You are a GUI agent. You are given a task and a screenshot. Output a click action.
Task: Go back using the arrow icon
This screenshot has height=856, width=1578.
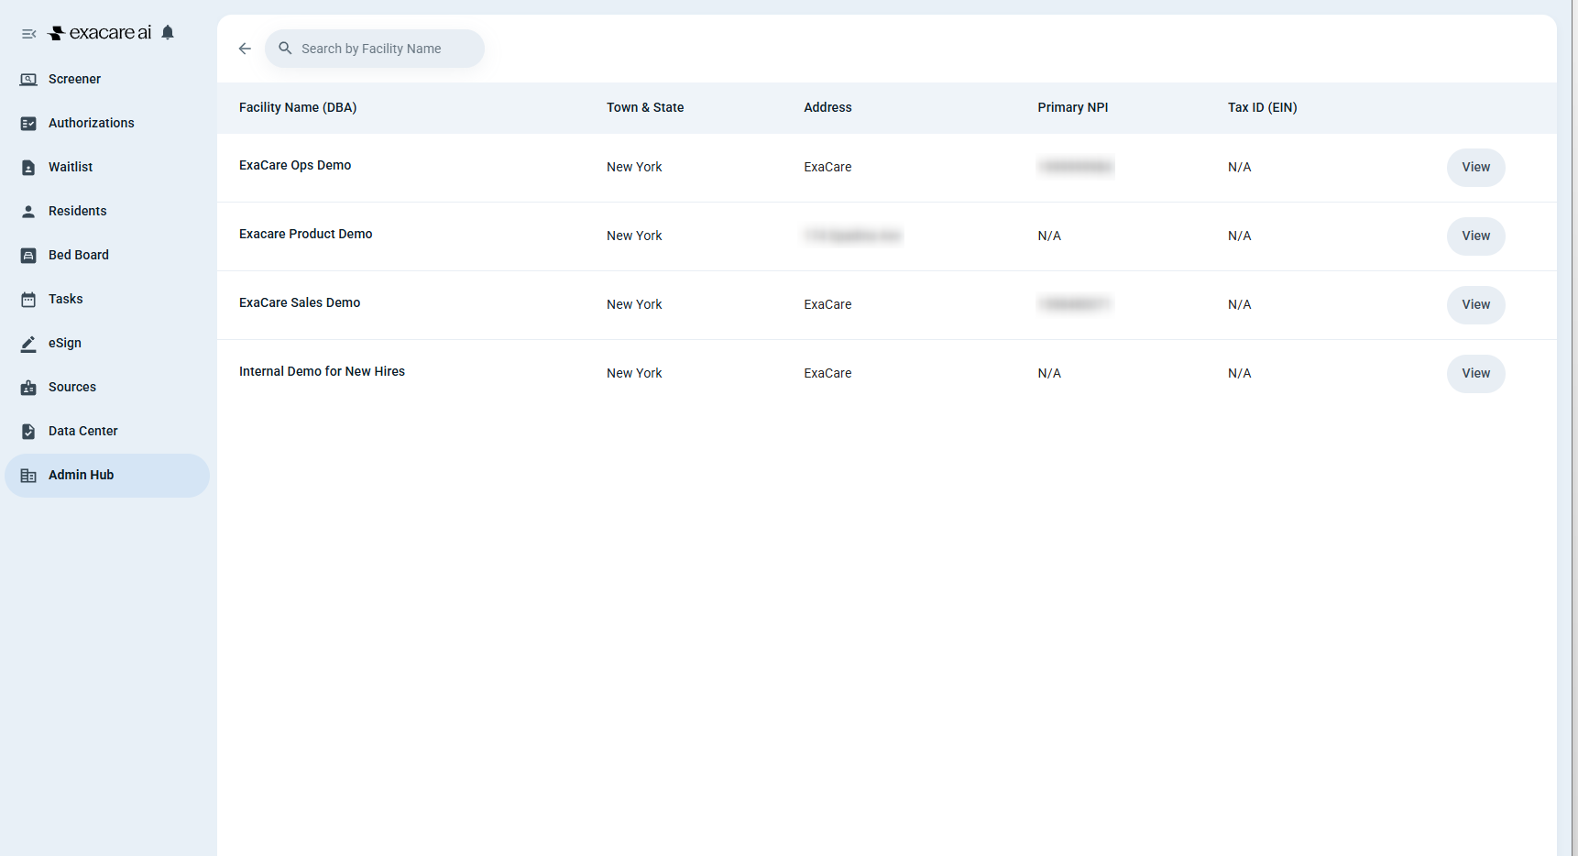[245, 49]
